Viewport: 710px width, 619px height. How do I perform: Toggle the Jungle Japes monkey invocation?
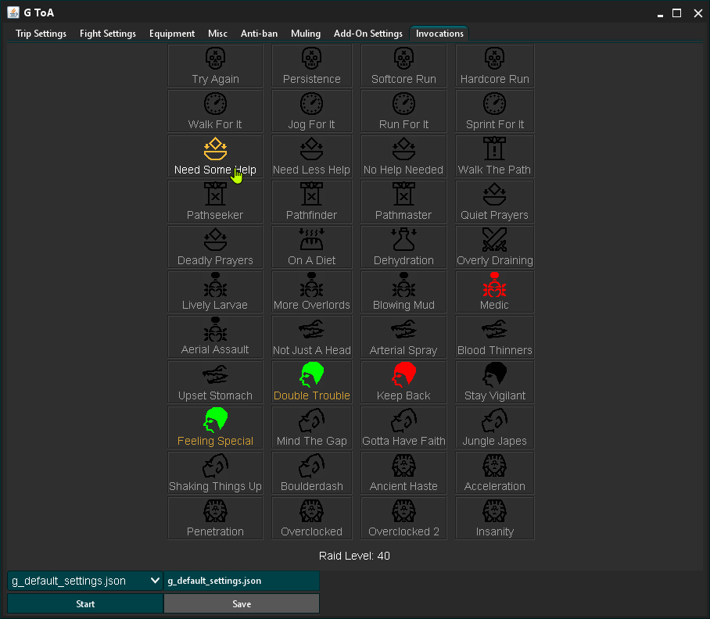(494, 428)
